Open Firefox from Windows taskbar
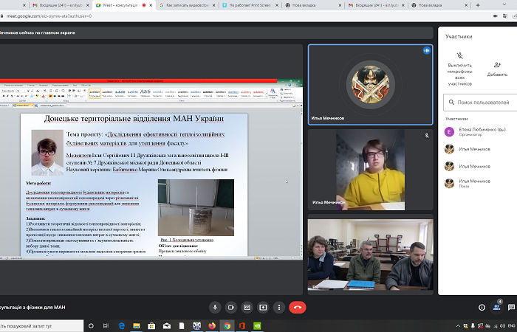The height and width of the screenshot is (332, 517). click(211, 325)
